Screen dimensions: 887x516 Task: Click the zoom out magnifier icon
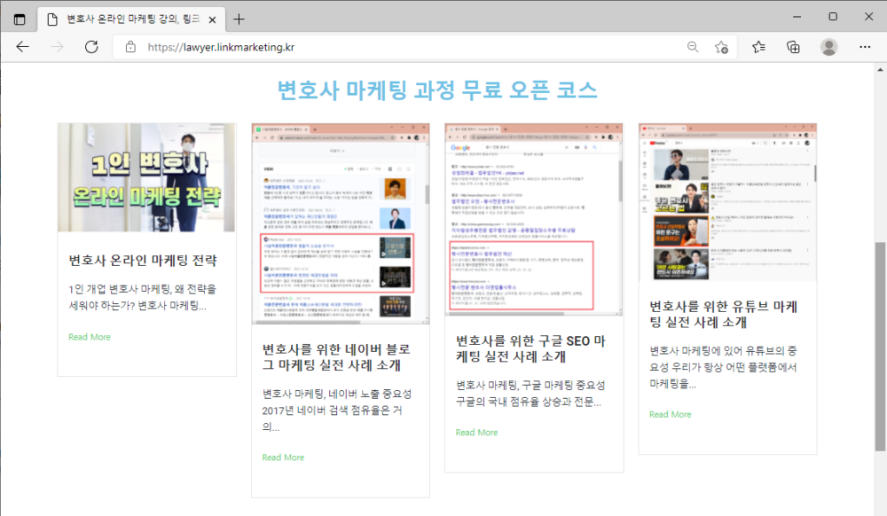point(693,47)
